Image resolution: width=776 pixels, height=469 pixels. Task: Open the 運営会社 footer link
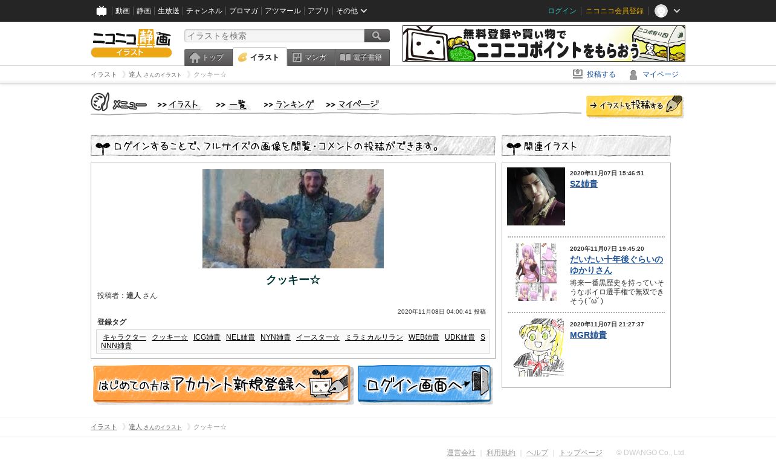[x=461, y=453]
